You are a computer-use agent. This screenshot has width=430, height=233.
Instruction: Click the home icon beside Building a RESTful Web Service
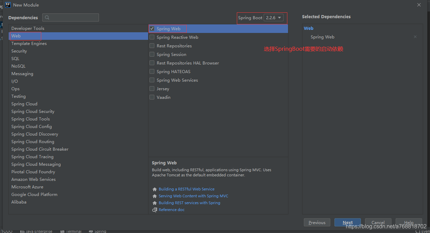click(155, 189)
